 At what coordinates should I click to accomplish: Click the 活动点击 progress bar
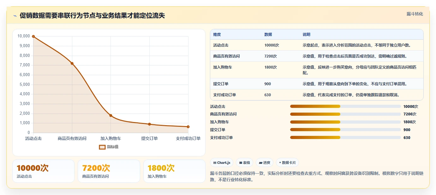[345, 106]
